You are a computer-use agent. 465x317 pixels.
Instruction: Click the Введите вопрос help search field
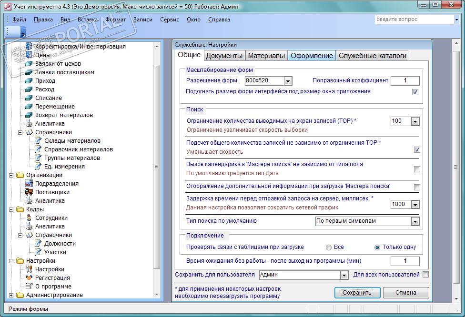[414, 20]
